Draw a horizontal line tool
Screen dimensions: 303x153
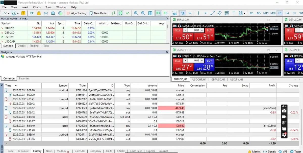coord(206,13)
